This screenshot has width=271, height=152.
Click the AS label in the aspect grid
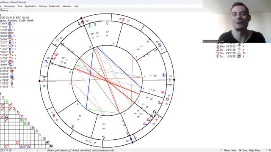(48, 142)
